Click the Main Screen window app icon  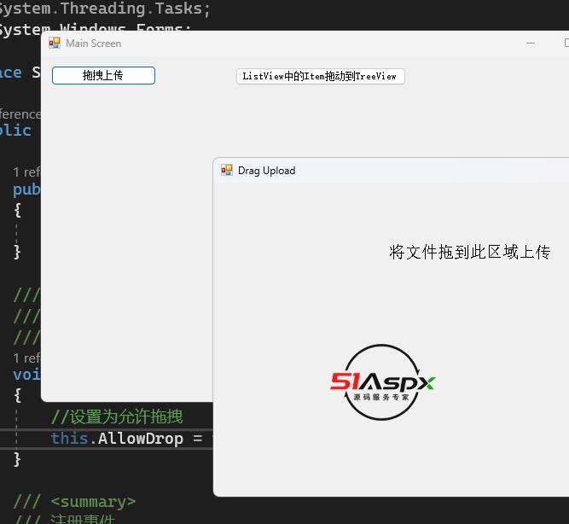coord(55,43)
